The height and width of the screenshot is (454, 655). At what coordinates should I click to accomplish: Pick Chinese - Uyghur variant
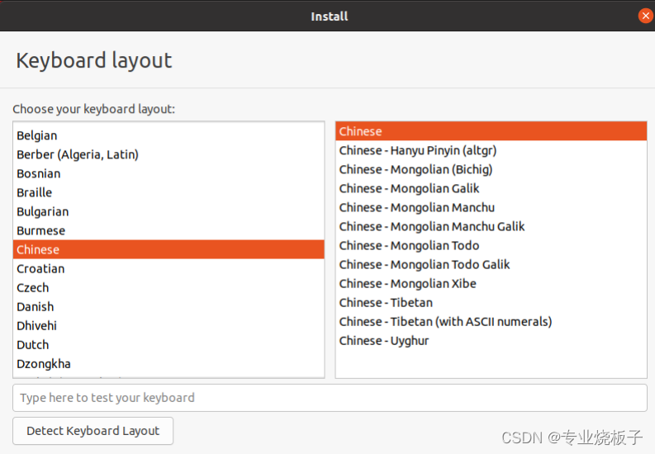491,341
